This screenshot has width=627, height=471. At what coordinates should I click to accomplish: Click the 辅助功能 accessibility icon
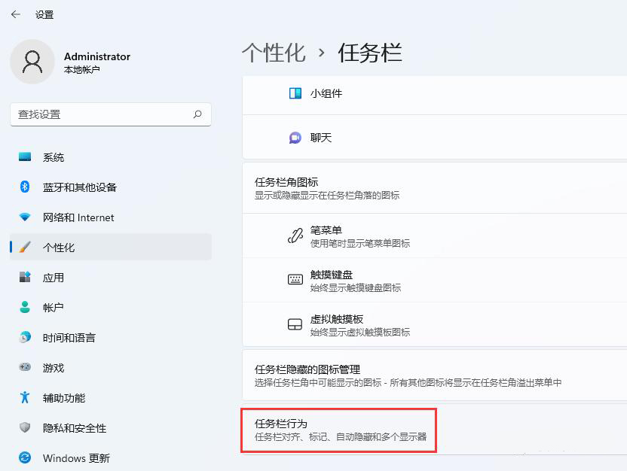pyautogui.click(x=25, y=397)
